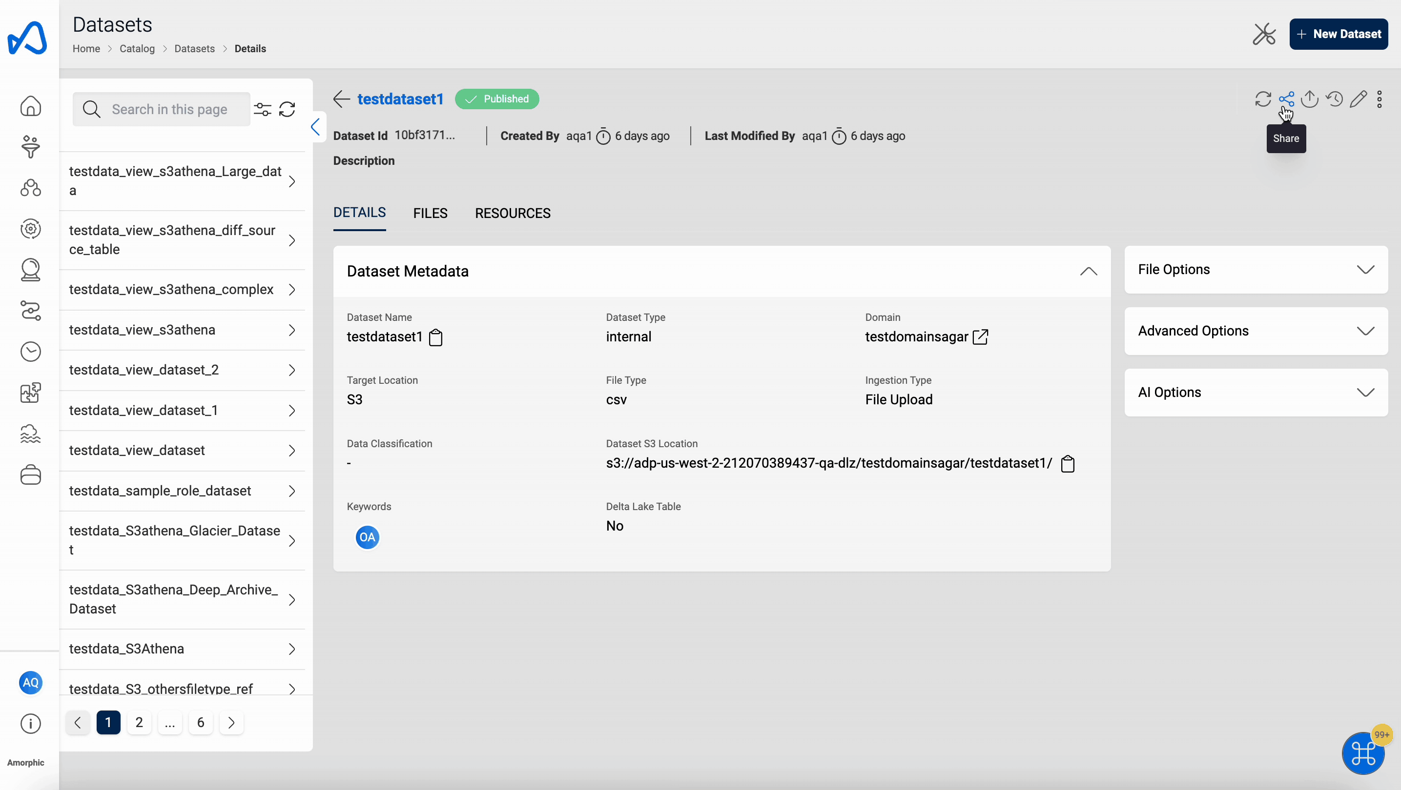Go back using the left arrow
The width and height of the screenshot is (1401, 790).
(x=342, y=99)
